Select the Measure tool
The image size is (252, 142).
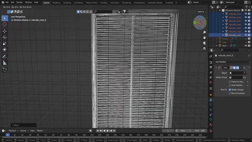[5, 63]
